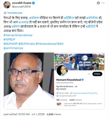Open the three-dot more options menu
Image resolution: width=110 pixels, height=117 pixels.
103,3
